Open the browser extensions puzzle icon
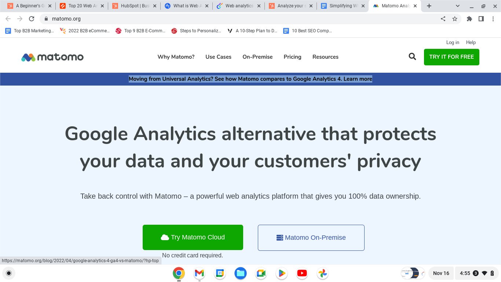 [x=469, y=18]
